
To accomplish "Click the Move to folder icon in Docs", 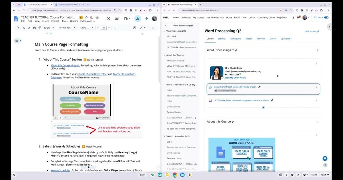I will tap(92, 17).
